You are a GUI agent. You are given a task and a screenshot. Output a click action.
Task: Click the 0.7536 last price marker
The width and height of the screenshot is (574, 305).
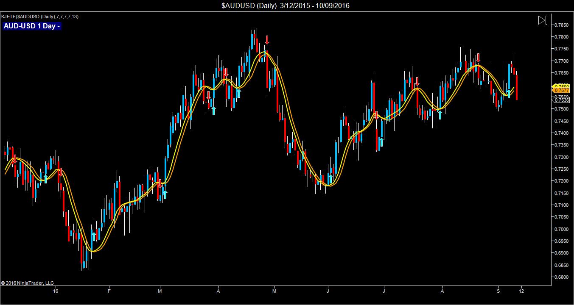561,100
